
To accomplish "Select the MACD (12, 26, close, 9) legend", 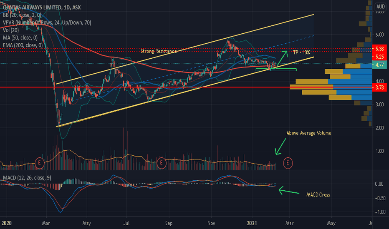I will (27, 178).
